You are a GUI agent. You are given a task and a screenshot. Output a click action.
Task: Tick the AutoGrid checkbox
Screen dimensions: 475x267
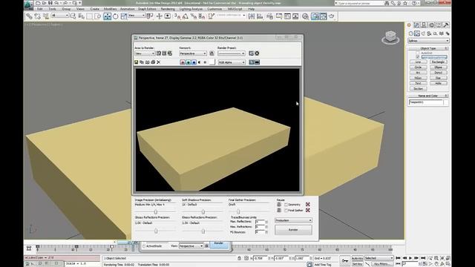coord(417,53)
